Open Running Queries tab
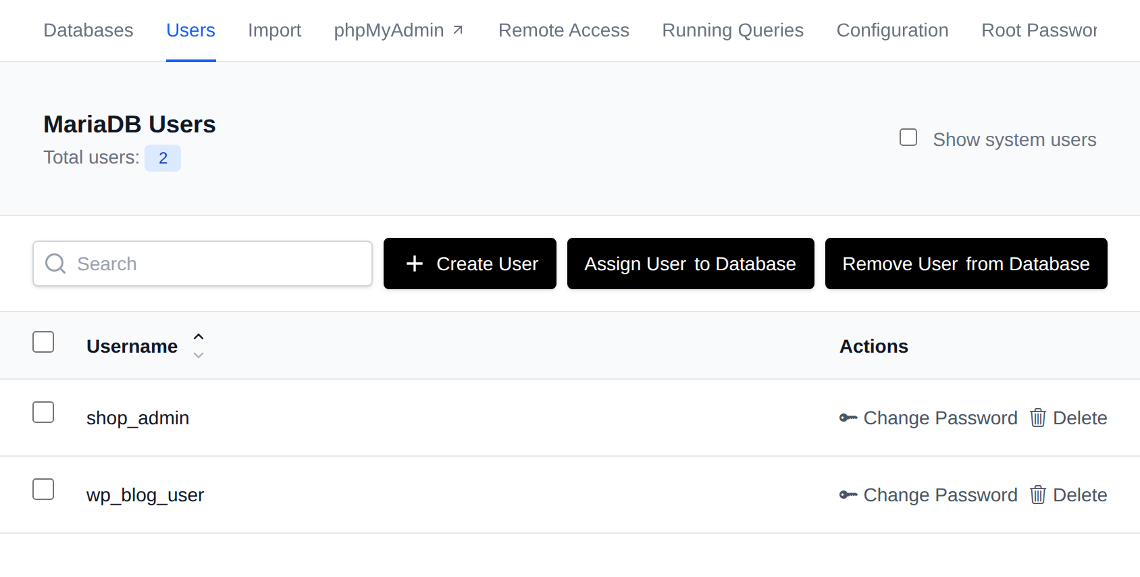Viewport: 1140px width, 577px height. [733, 30]
